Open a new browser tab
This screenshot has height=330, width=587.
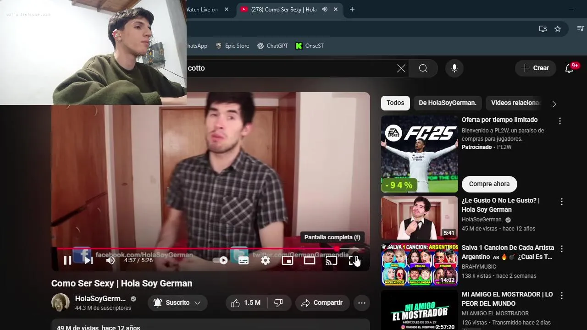point(352,9)
